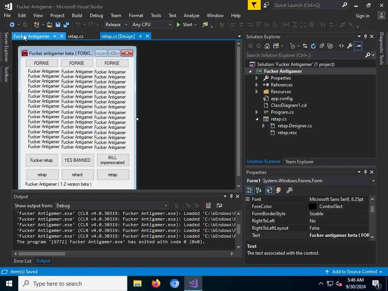Screen dimensions: 388x291
Task: Pin the Properties panel
Action: click(x=365, y=172)
